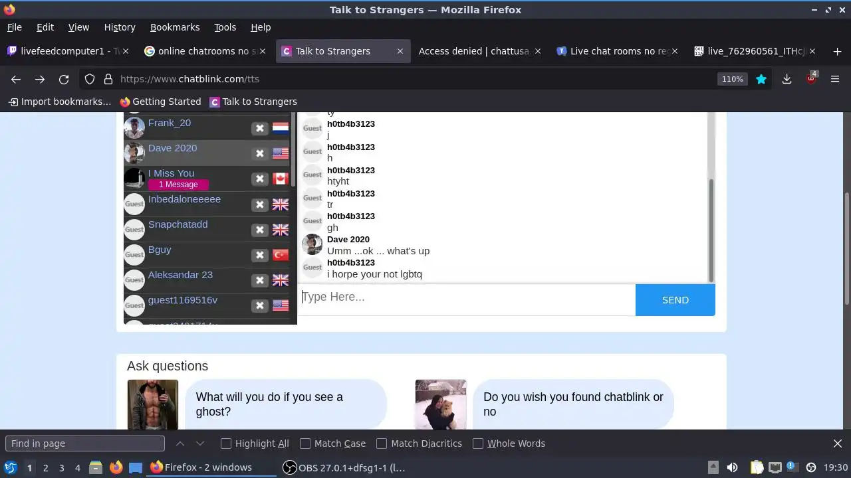Click the woman with dog question thumbnail
Image resolution: width=851 pixels, height=478 pixels.
[441, 404]
